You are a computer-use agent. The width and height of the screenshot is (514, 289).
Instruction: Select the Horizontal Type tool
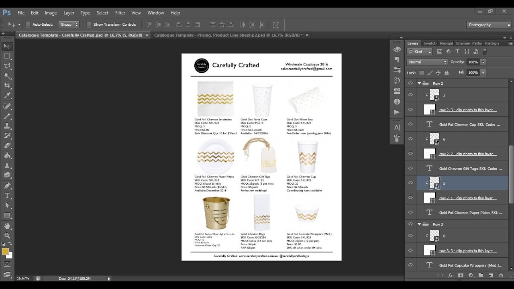(7, 195)
